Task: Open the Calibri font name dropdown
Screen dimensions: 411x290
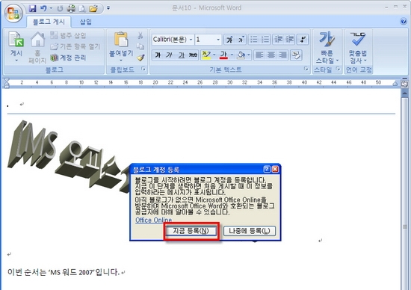Action: pos(191,40)
